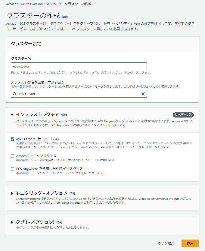Check ECS Anywhere 外部インスタンス option
This screenshot has width=205, height=251.
pyautogui.click(x=12, y=168)
